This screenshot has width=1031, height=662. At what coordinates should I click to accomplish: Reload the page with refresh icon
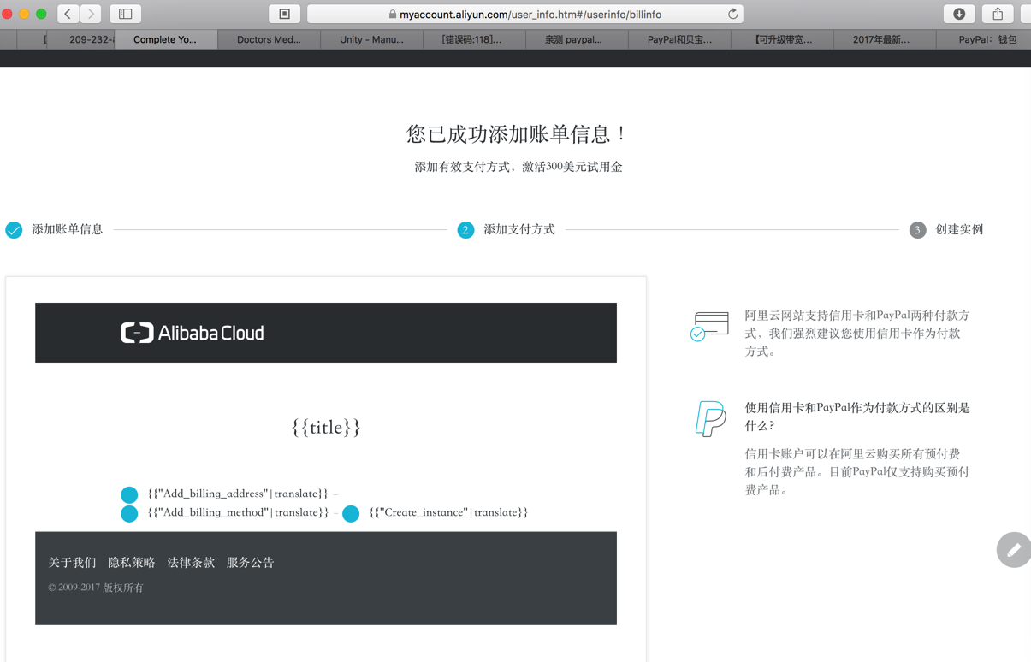tap(732, 14)
